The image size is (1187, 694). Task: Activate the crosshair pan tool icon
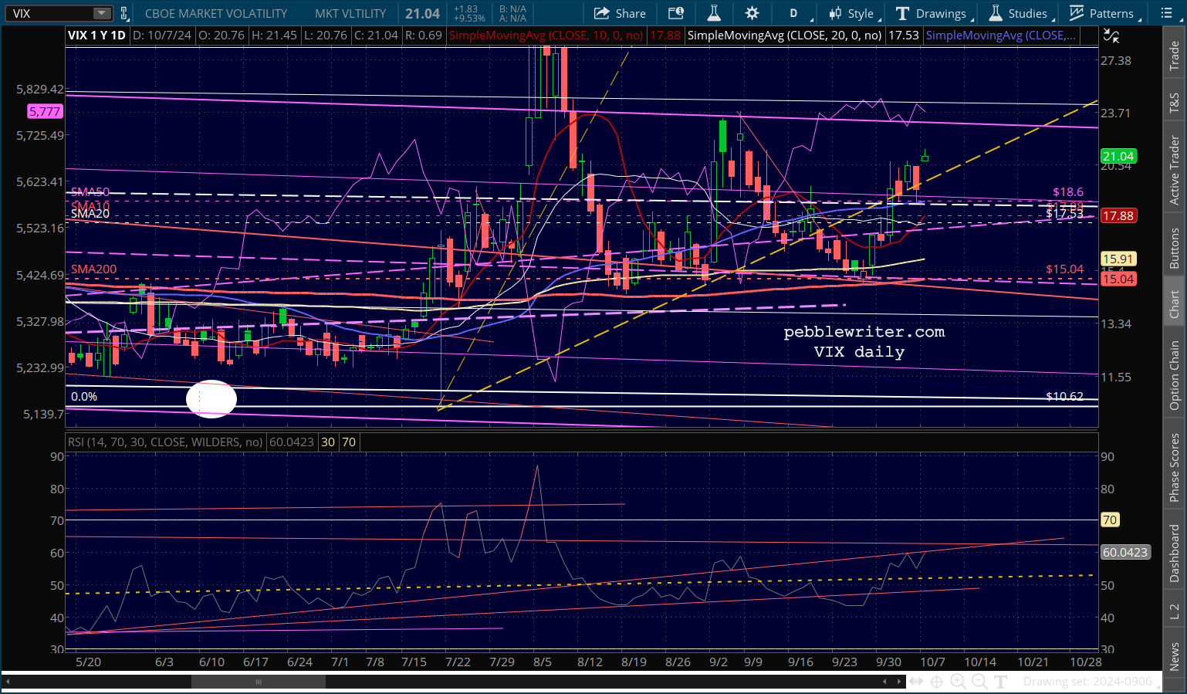tap(936, 682)
